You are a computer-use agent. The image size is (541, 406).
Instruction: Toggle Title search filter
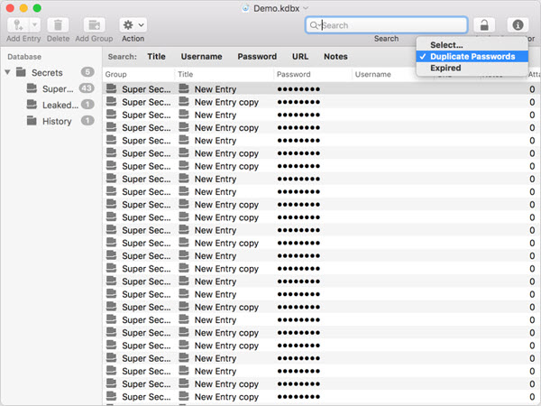point(156,57)
